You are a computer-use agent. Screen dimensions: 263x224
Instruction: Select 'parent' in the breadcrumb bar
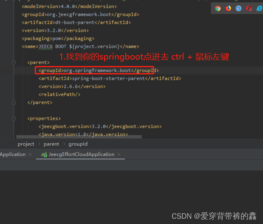pyautogui.click(x=51, y=144)
